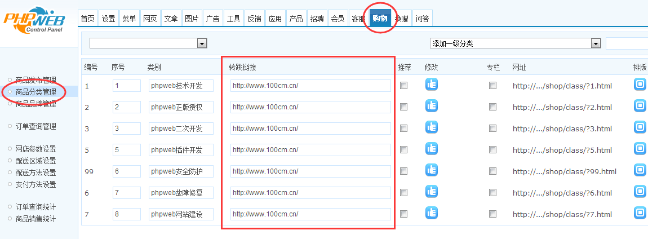
Task: Tick 推荐 checkbox for phpweb安全防护
Action: click(403, 171)
